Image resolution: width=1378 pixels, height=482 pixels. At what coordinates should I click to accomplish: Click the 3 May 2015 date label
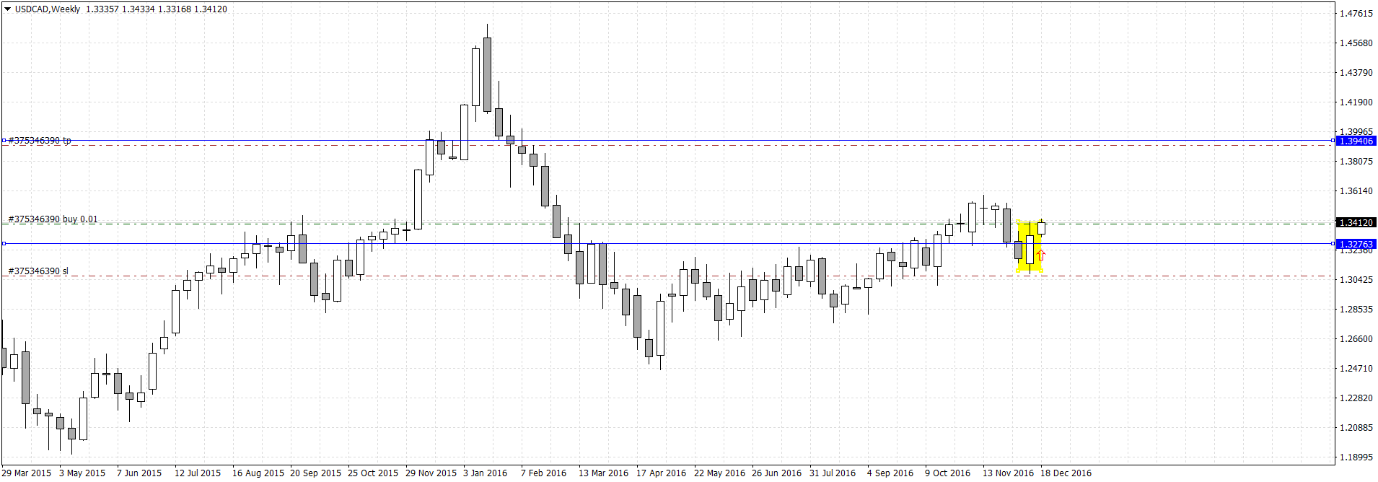pos(82,473)
